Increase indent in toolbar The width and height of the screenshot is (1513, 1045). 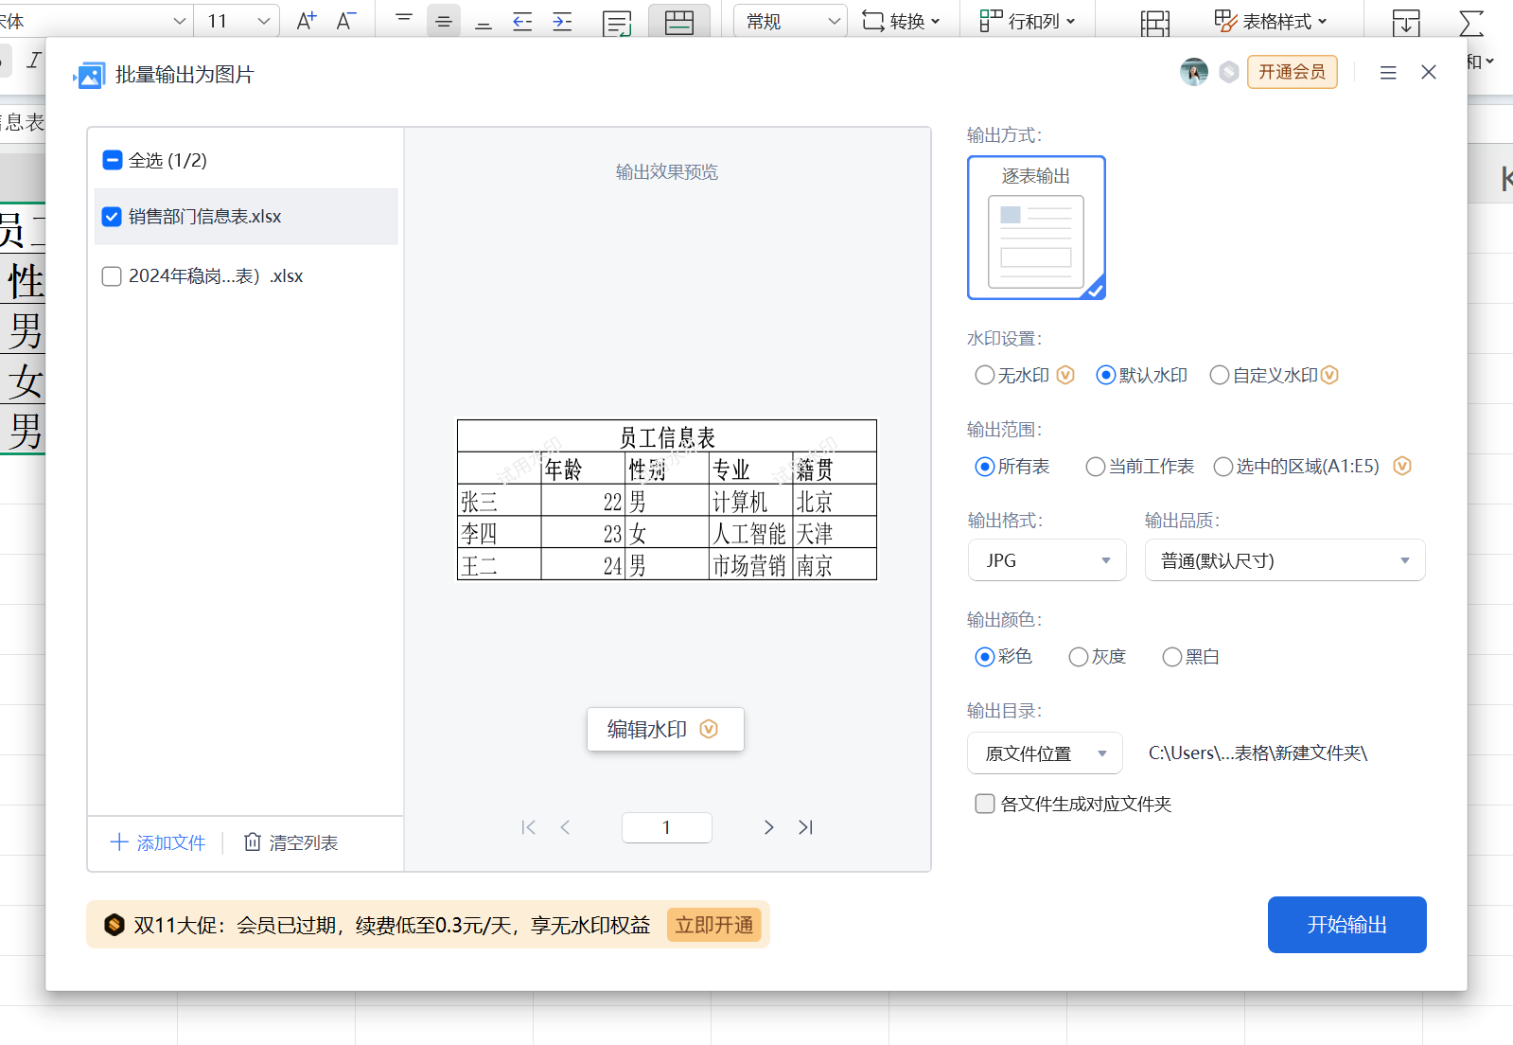[x=562, y=21]
